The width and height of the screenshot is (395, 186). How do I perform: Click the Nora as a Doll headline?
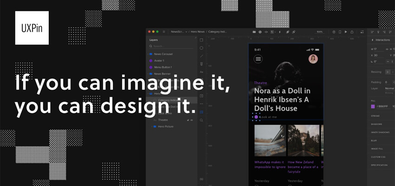coord(282,100)
